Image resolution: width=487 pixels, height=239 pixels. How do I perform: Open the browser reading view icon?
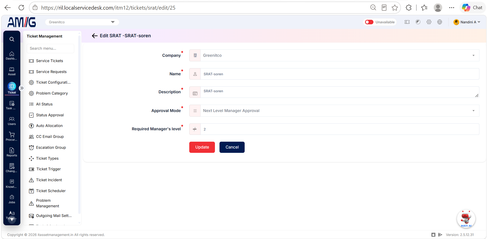click(x=384, y=8)
